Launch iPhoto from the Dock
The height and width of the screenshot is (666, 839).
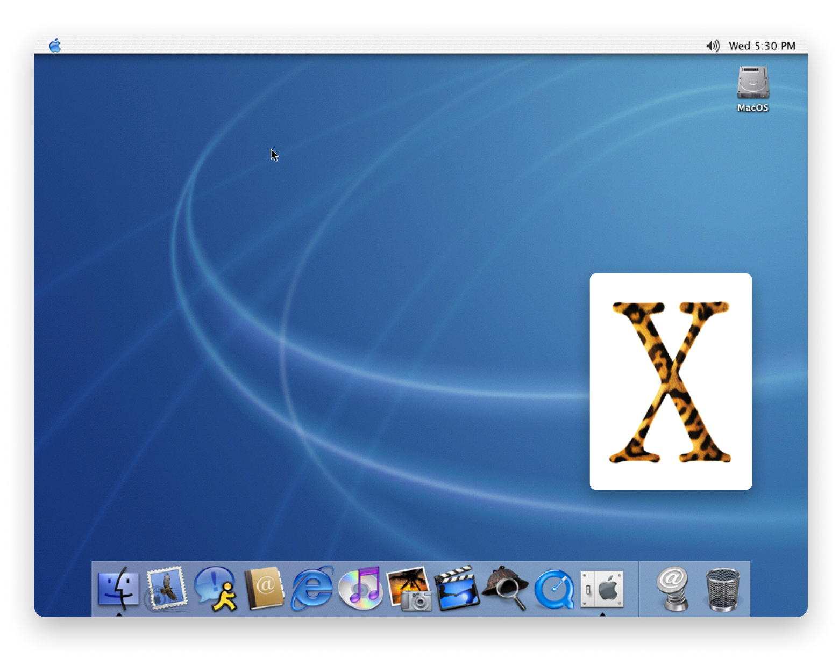click(x=409, y=589)
